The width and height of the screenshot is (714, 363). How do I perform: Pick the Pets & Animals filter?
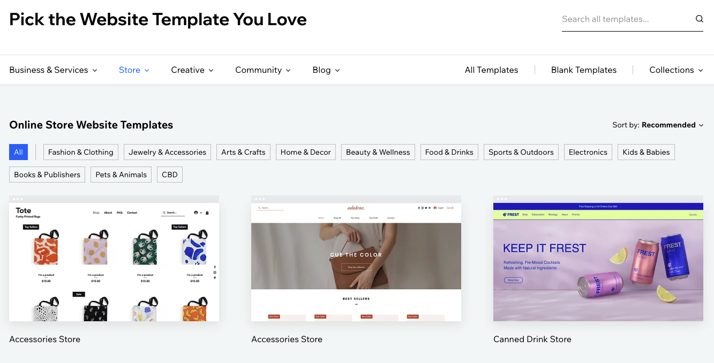[121, 175]
